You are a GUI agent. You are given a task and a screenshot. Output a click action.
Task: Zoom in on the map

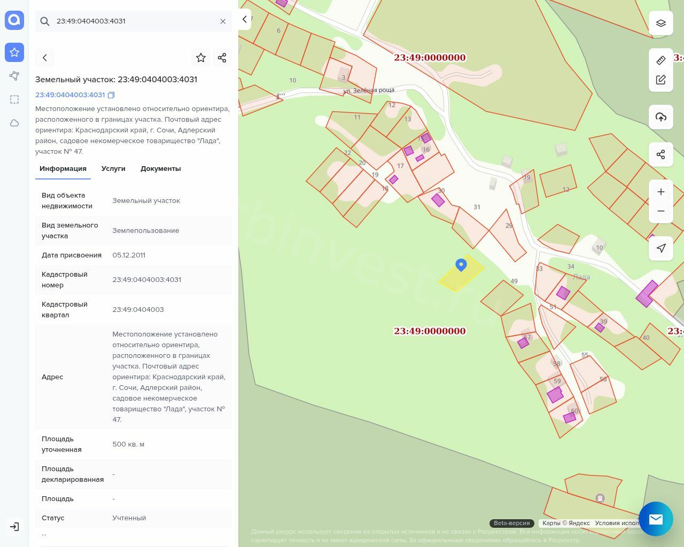[x=661, y=192]
